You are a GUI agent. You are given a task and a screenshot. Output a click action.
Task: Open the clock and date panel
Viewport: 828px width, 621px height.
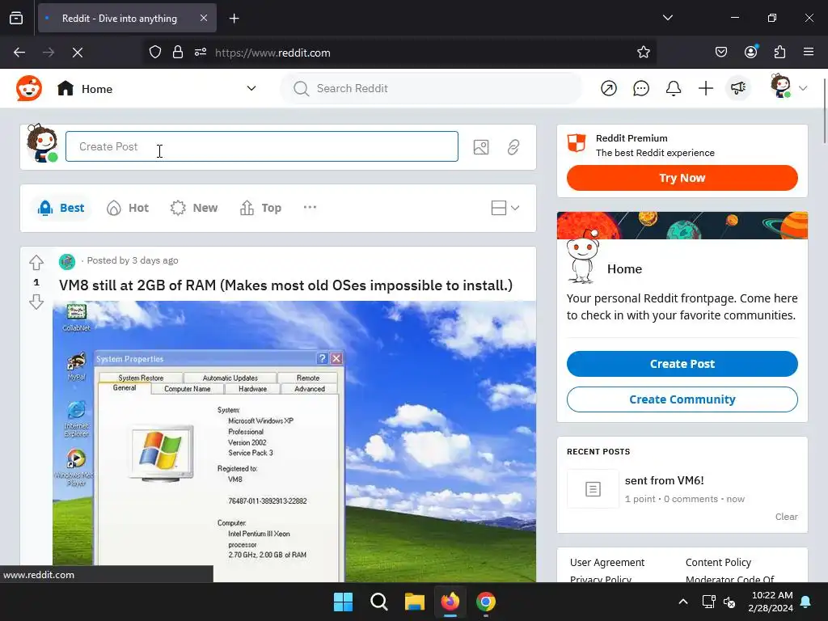tap(771, 602)
